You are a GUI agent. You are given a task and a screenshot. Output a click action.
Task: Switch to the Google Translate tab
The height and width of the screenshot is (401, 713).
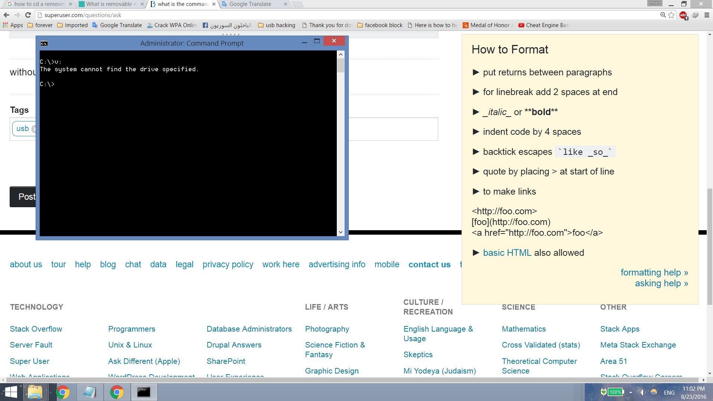tap(250, 4)
